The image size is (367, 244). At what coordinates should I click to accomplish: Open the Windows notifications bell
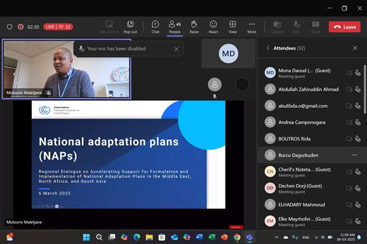pos(359,237)
